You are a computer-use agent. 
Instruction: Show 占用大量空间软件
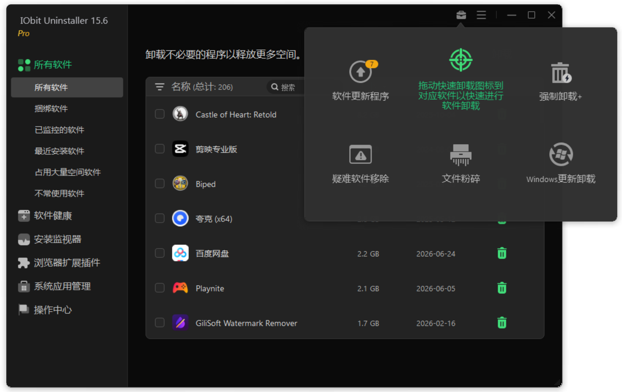[68, 172]
